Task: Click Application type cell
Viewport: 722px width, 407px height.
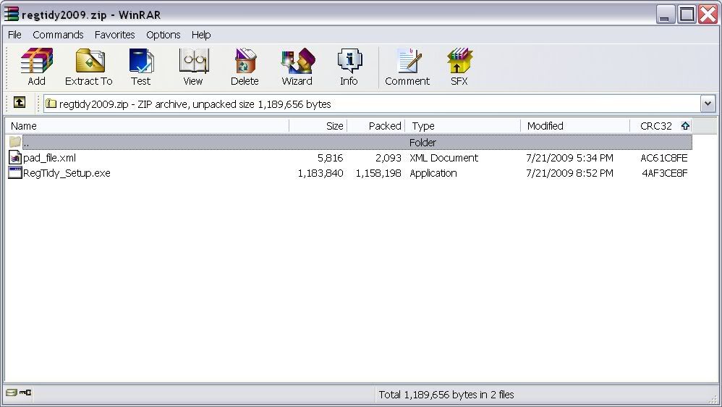Action: (x=433, y=173)
